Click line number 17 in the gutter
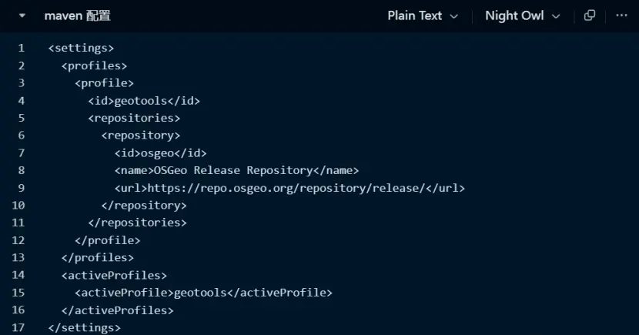639x335 pixels. click(18, 327)
